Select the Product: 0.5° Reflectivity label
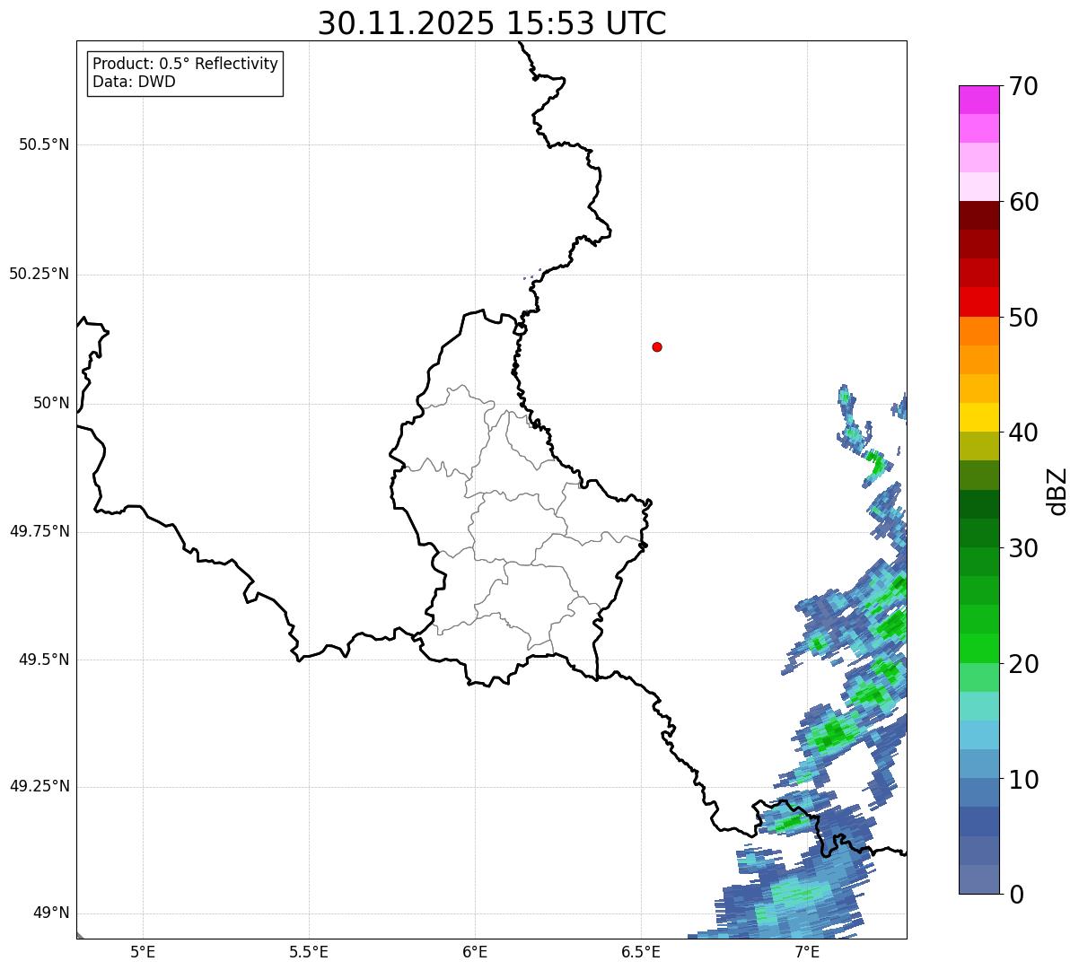Image resolution: width=1079 pixels, height=970 pixels. [185, 65]
